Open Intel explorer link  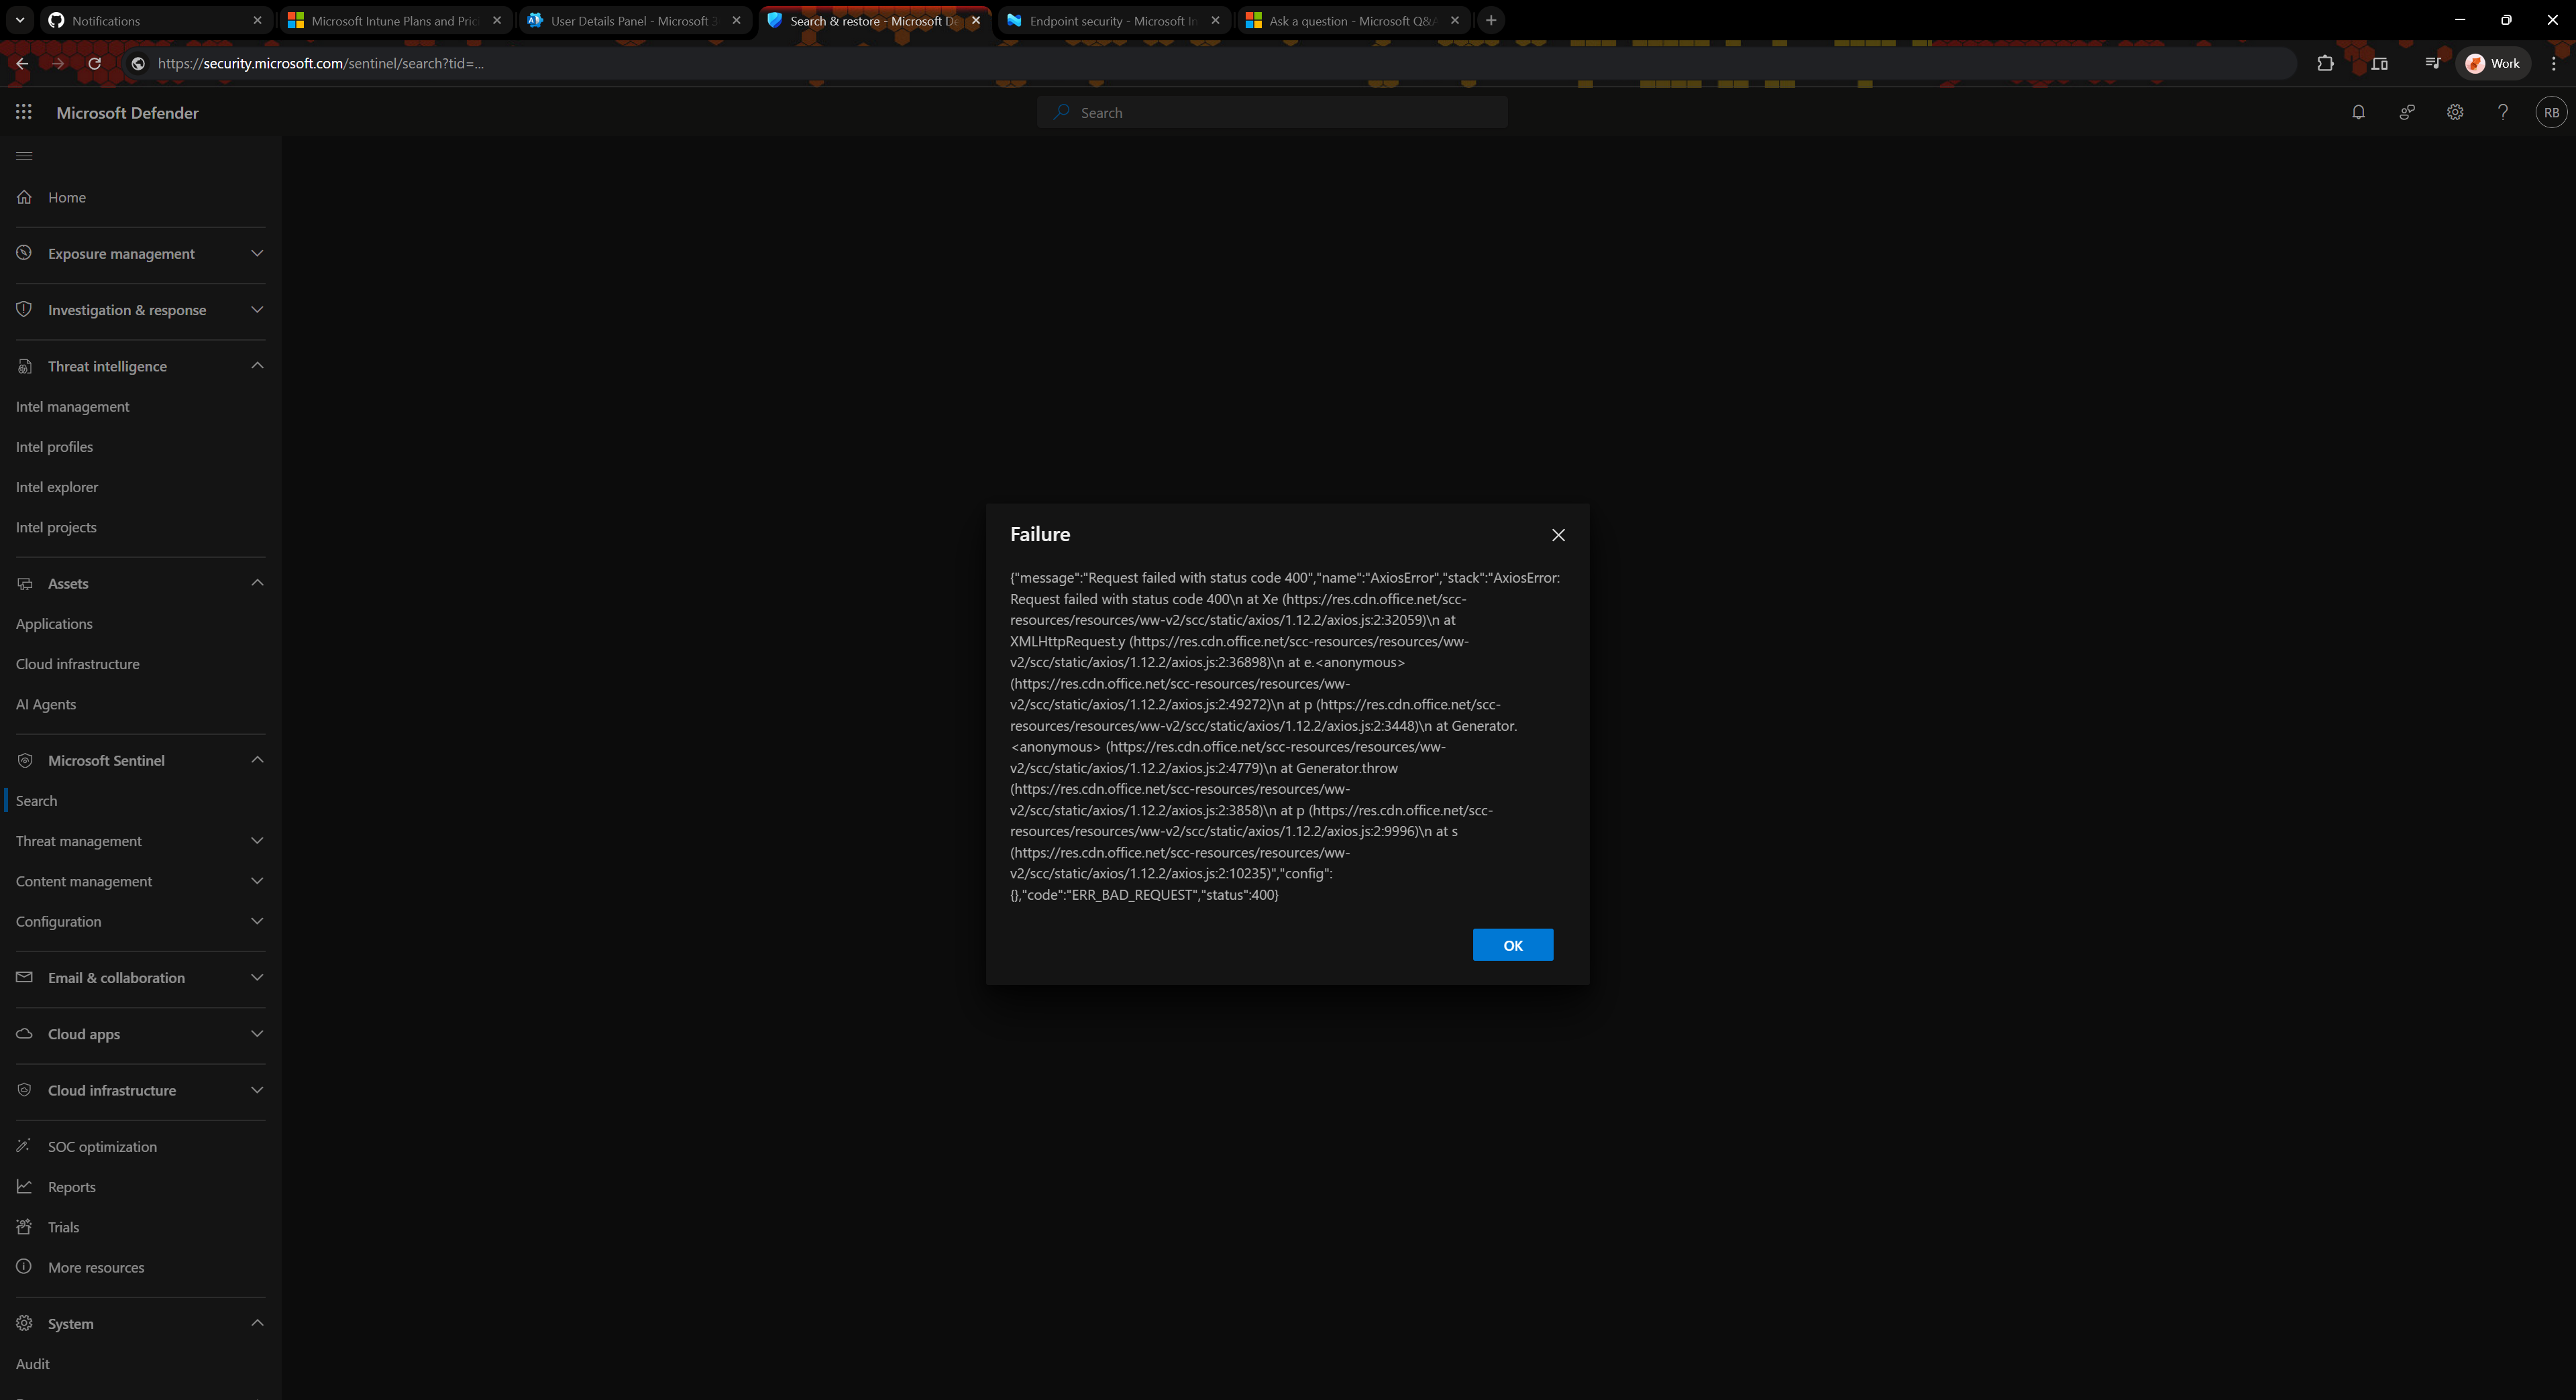pyautogui.click(x=57, y=487)
